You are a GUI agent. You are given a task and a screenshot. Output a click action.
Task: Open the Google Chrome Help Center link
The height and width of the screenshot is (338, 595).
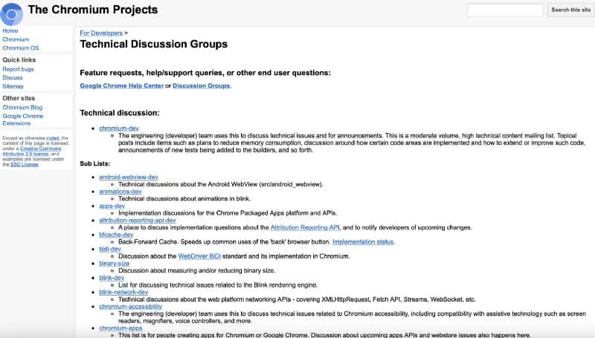click(121, 85)
